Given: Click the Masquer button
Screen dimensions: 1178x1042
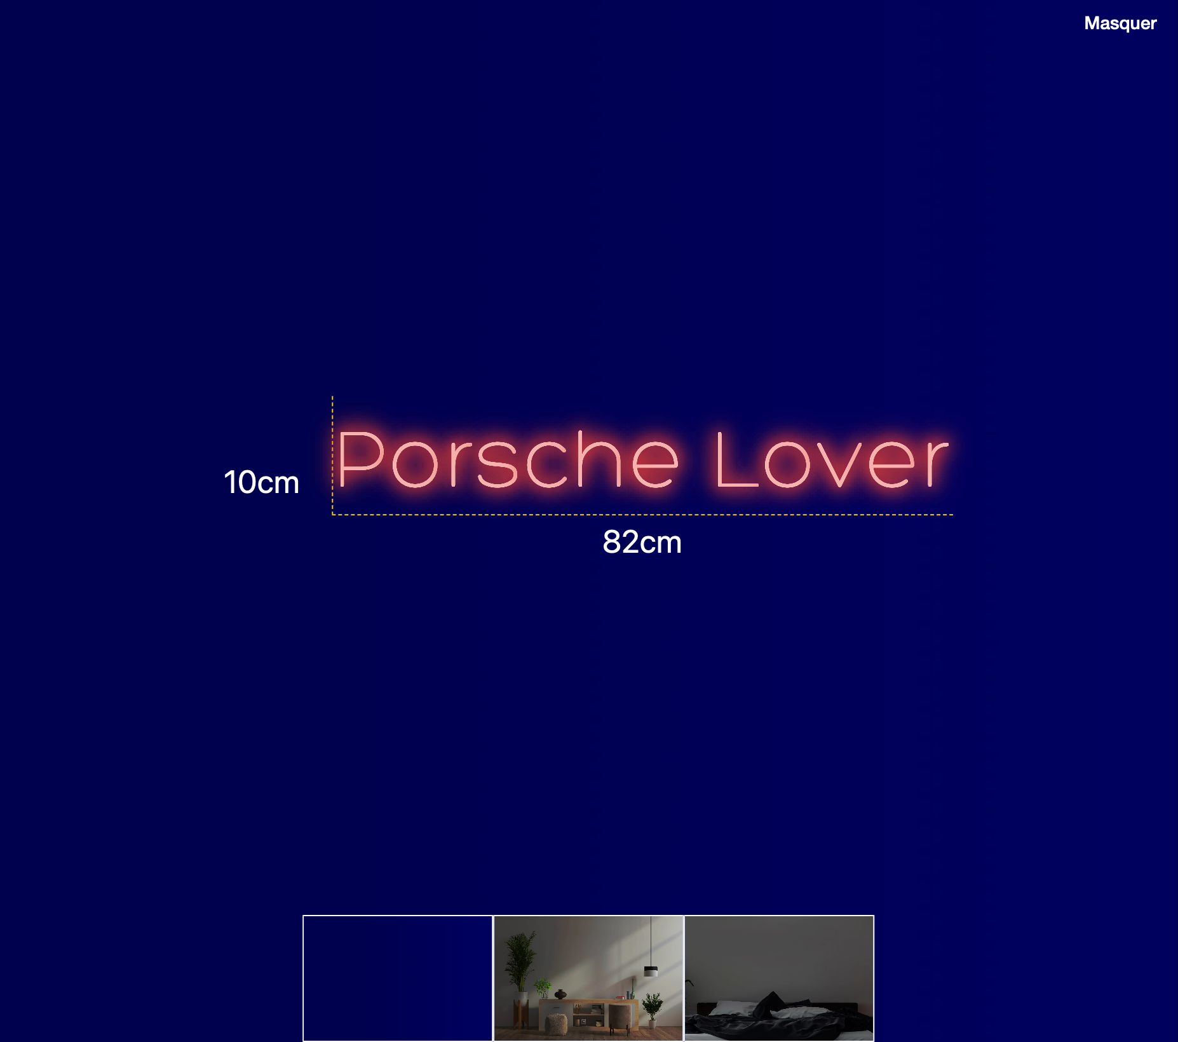Looking at the screenshot, I should point(1120,24).
